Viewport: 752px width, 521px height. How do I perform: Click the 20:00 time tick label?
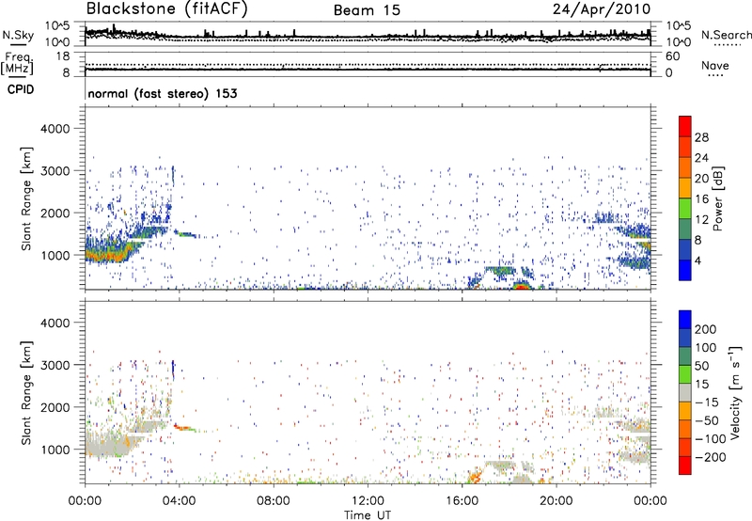click(x=556, y=501)
